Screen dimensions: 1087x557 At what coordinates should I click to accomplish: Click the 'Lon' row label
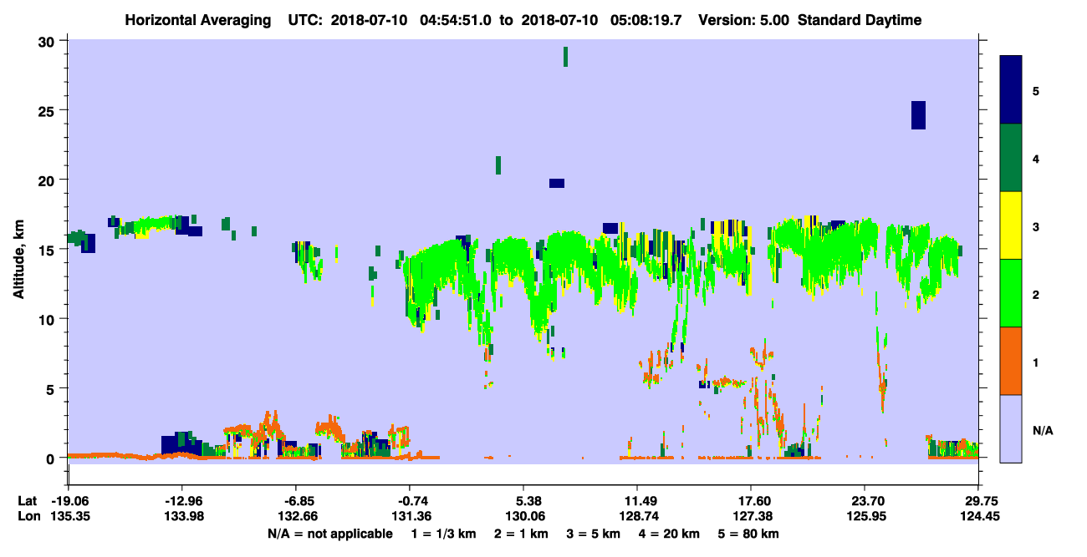coord(28,516)
